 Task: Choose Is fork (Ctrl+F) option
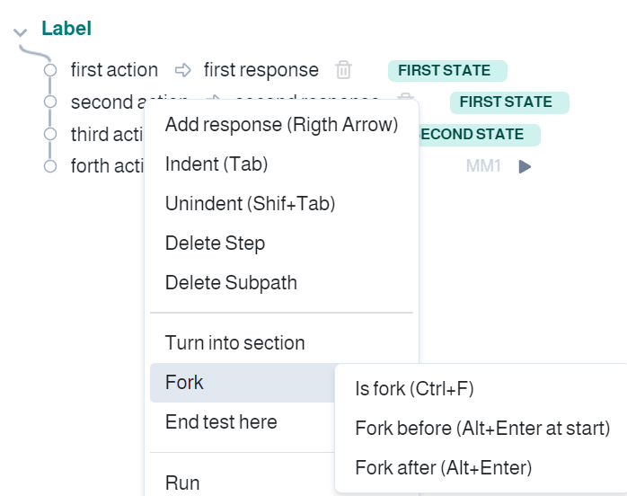click(x=414, y=389)
